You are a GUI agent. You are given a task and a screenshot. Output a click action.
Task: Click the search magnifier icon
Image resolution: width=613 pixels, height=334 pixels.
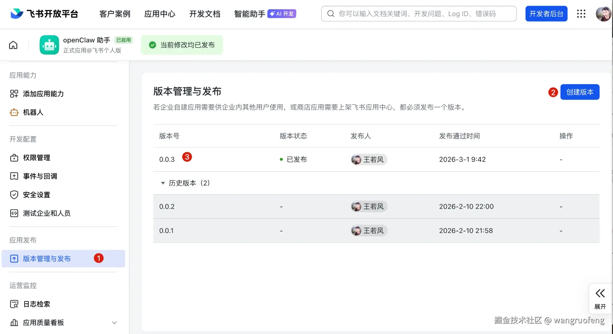click(331, 14)
